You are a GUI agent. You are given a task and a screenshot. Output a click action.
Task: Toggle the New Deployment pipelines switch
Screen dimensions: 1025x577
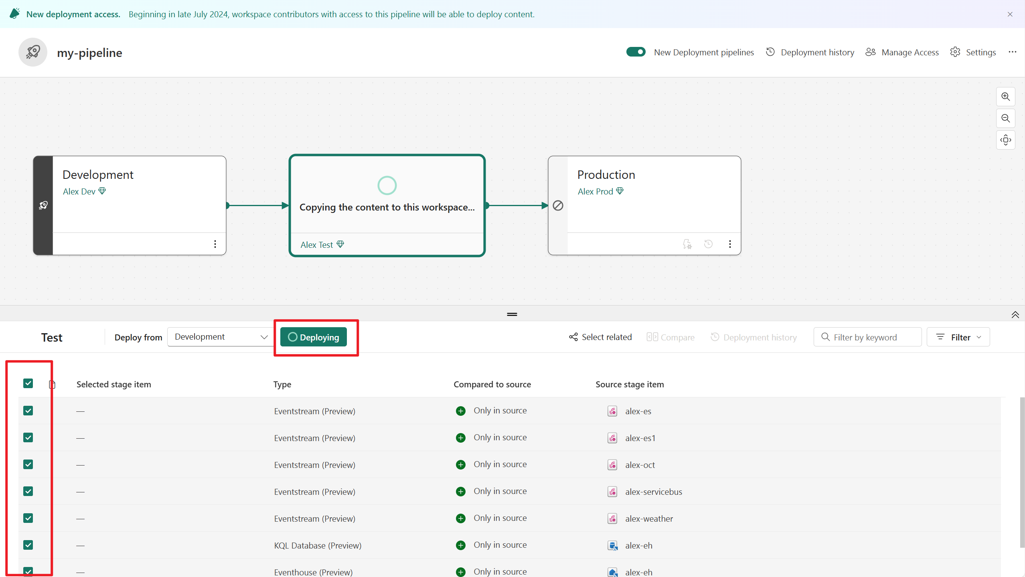(x=635, y=52)
